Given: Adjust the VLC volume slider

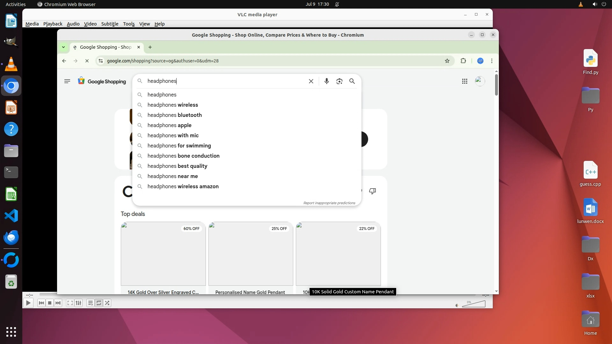Looking at the screenshot, I should click(473, 304).
